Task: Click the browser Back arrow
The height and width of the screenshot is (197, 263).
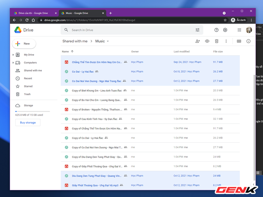Action: click(14, 20)
